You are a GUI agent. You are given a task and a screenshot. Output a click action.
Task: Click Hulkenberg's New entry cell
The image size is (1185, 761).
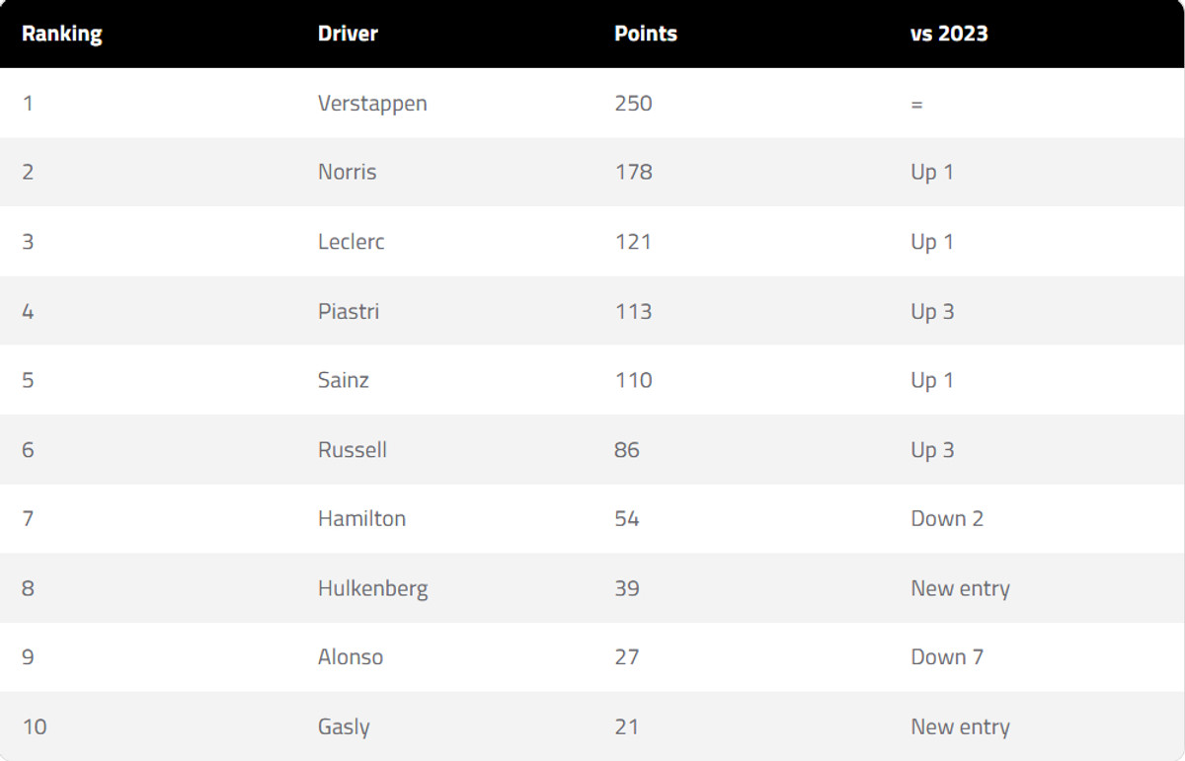[x=960, y=588]
